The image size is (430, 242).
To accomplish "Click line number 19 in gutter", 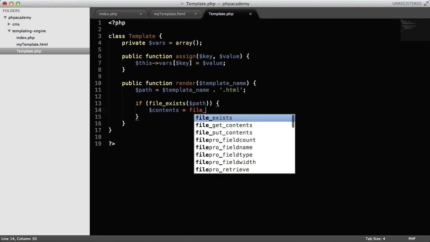I will 98,144.
